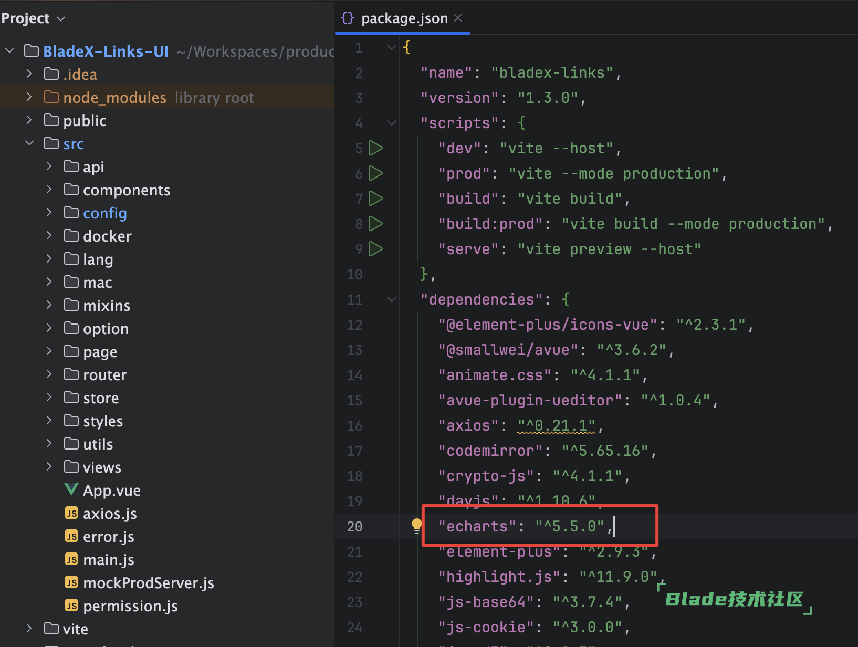Open the Project view dropdown

click(x=61, y=19)
